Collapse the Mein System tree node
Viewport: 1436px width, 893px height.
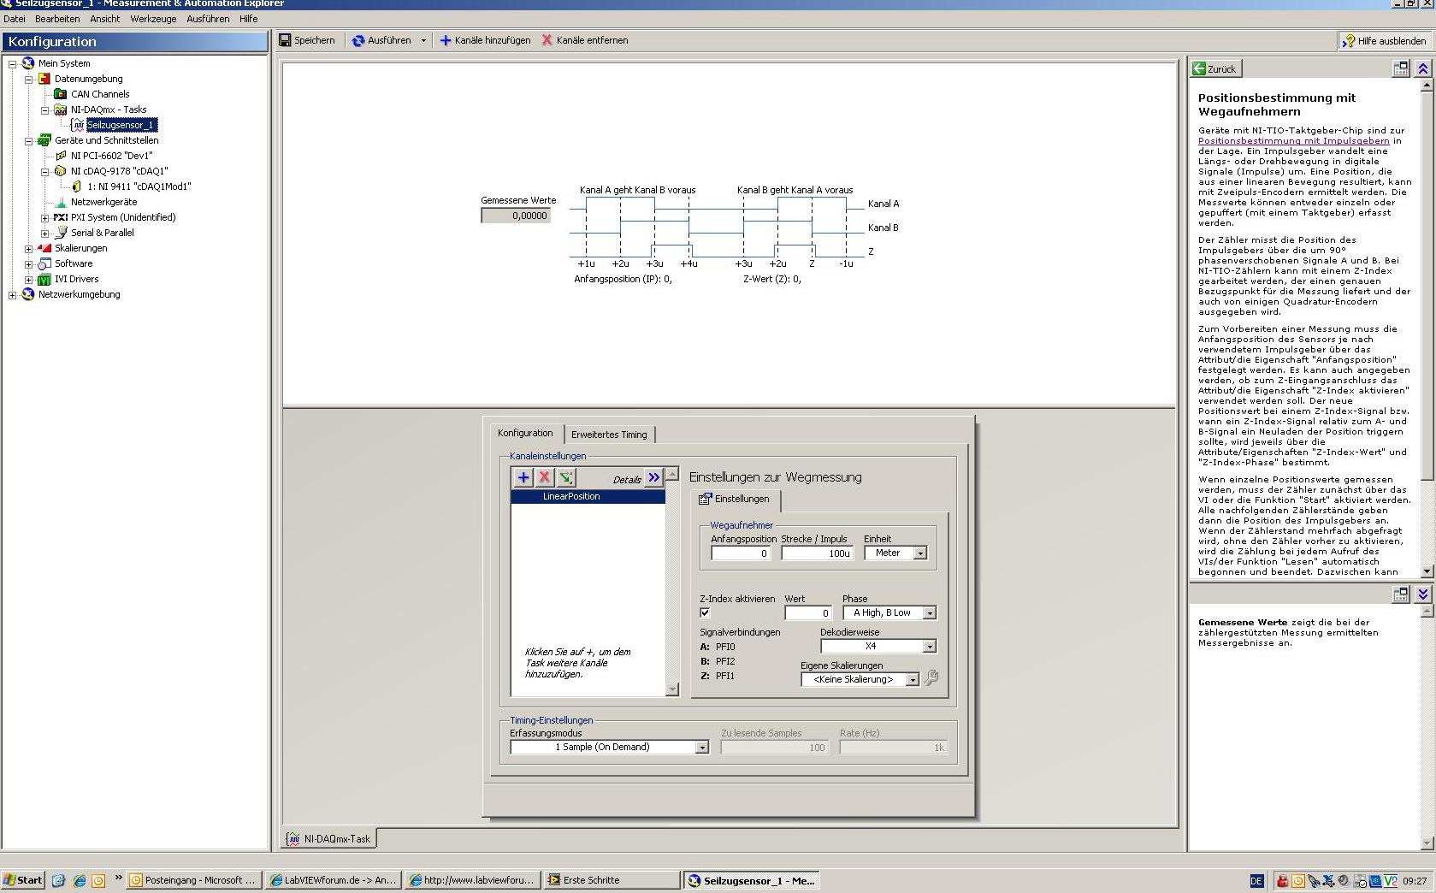tap(13, 63)
